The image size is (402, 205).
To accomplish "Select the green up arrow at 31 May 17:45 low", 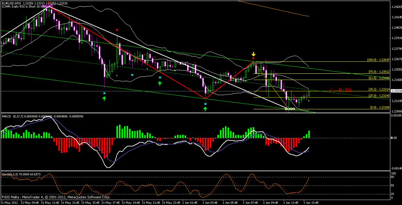I will click(104, 98).
